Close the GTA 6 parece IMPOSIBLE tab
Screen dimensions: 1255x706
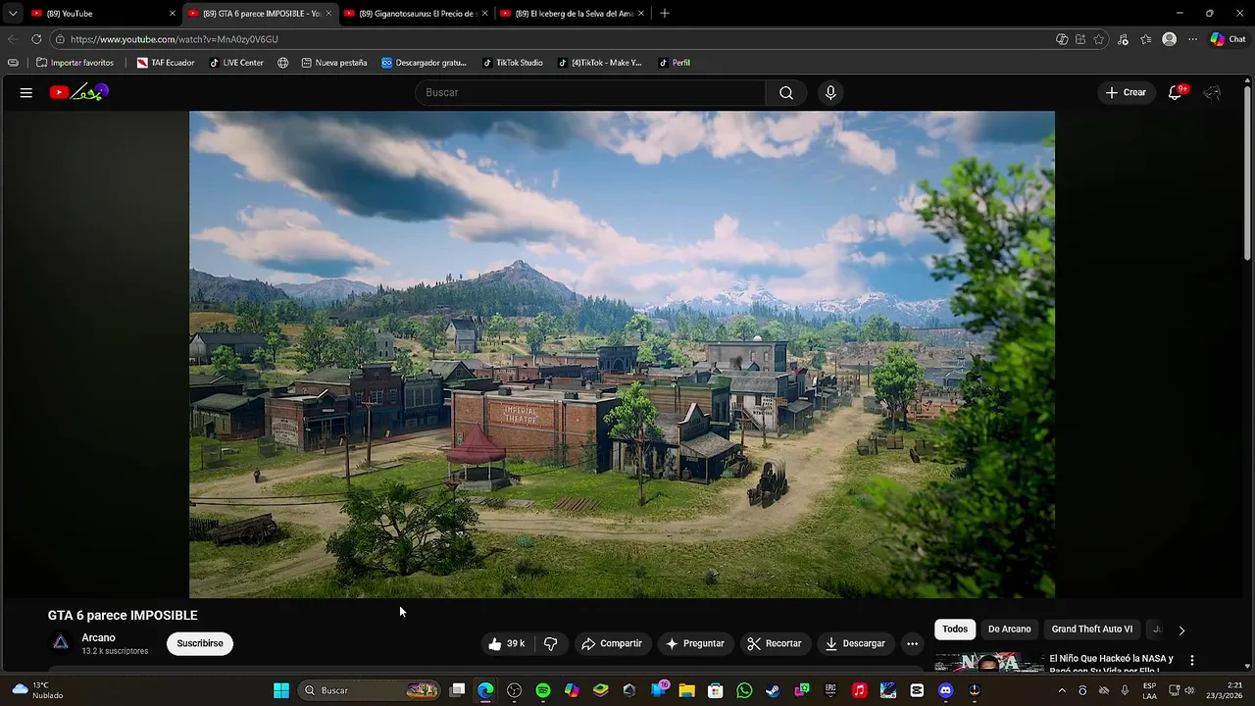pyautogui.click(x=329, y=14)
